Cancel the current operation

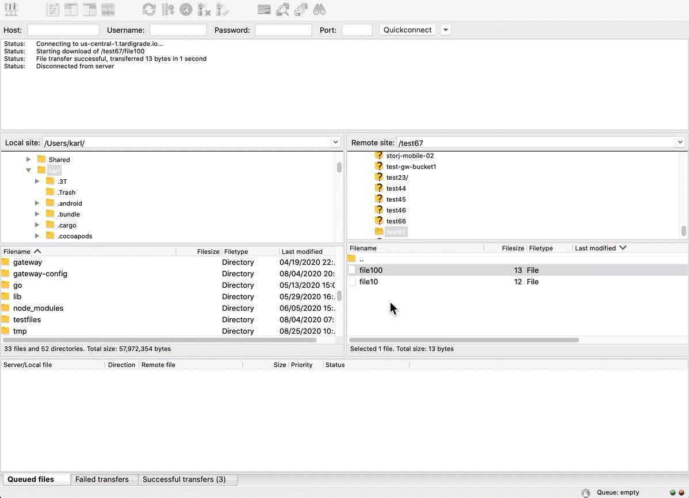pyautogui.click(x=185, y=9)
